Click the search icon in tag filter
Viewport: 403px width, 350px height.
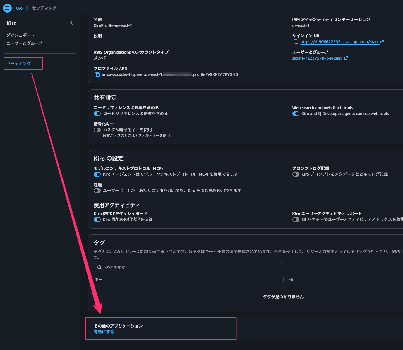pyautogui.click(x=100, y=267)
